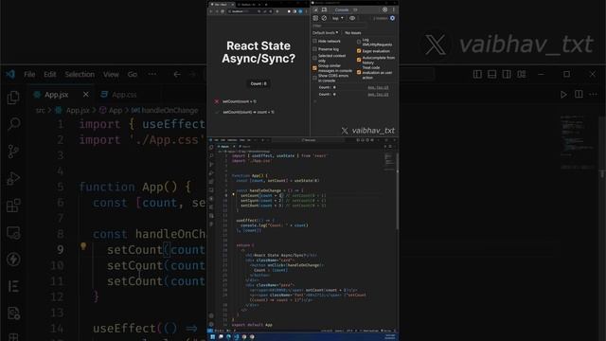Split the background editor with split icon
This screenshot has width=606, height=341.
coord(579,95)
